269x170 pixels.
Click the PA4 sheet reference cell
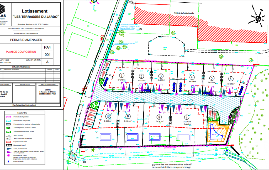pos(47,47)
